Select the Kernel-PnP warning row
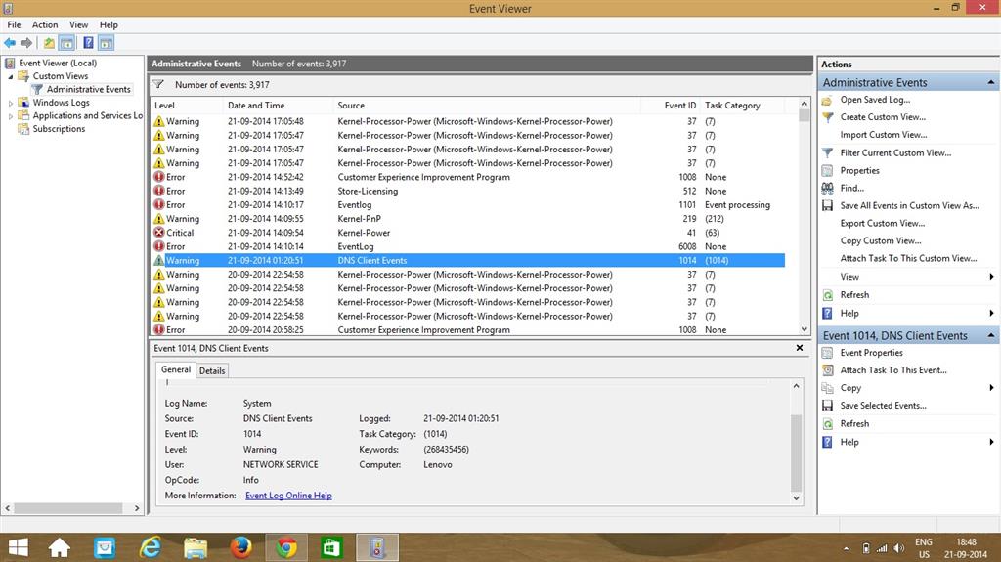Image resolution: width=1001 pixels, height=562 pixels. (x=469, y=219)
